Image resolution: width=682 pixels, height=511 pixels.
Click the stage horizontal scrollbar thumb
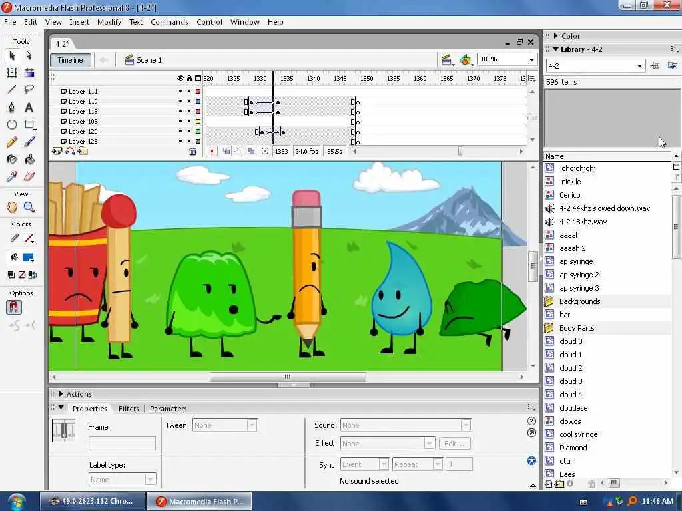tap(288, 377)
